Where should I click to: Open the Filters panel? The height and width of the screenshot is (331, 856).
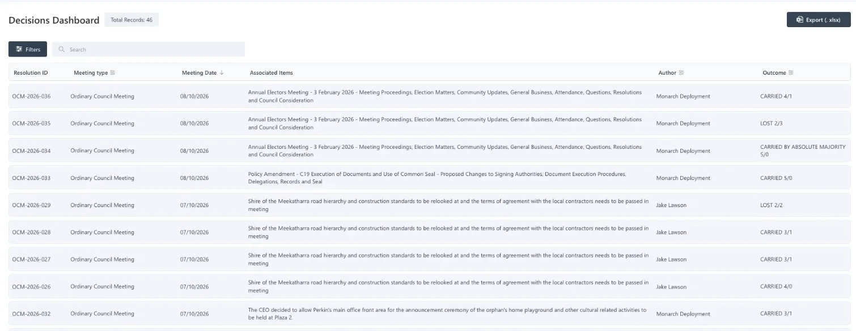[28, 49]
